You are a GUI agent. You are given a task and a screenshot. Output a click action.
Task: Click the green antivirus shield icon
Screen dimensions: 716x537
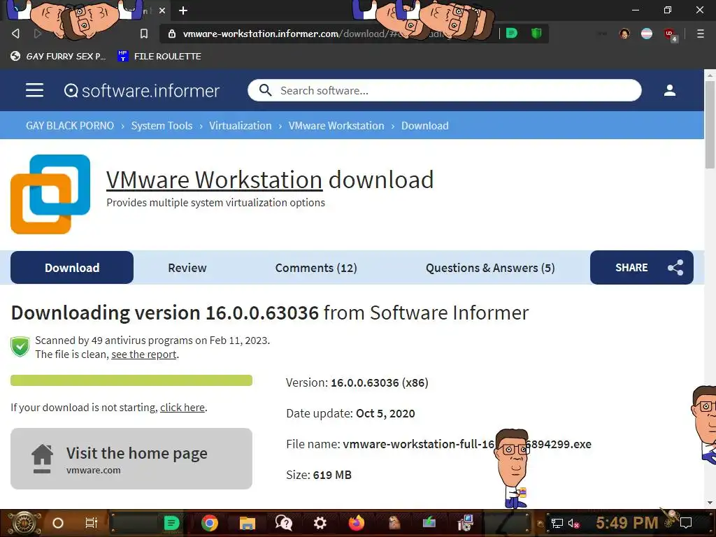coord(20,347)
